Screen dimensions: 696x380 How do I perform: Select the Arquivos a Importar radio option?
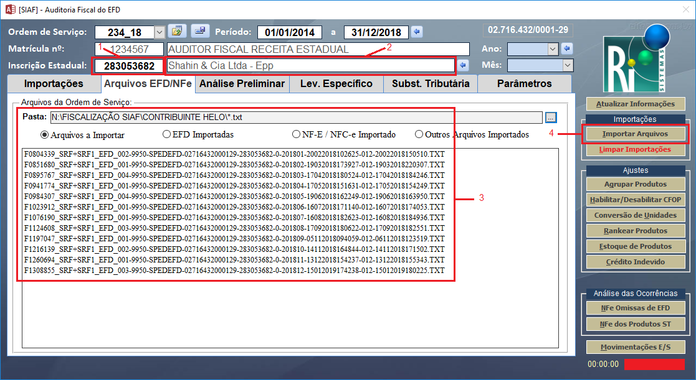[x=44, y=134]
